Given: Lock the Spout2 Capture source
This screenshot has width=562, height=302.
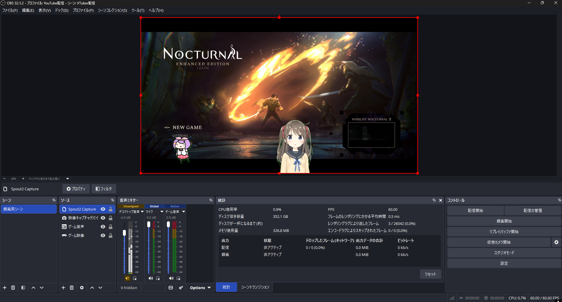Looking at the screenshot, I should point(111,209).
